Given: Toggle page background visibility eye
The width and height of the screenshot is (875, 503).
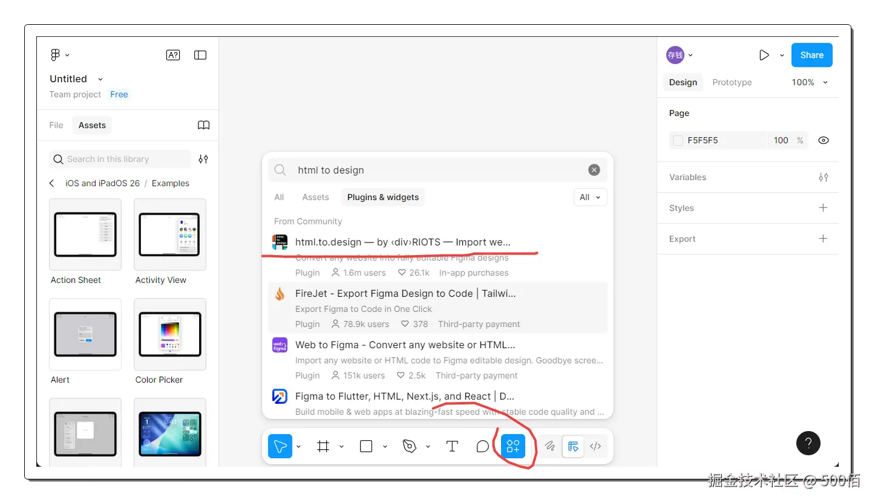Looking at the screenshot, I should tap(824, 140).
